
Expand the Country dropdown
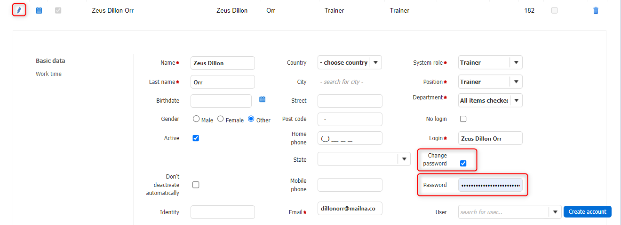375,62
